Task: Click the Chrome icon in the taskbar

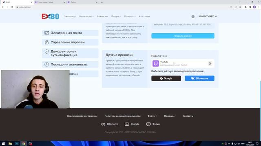Action: [24, 144]
